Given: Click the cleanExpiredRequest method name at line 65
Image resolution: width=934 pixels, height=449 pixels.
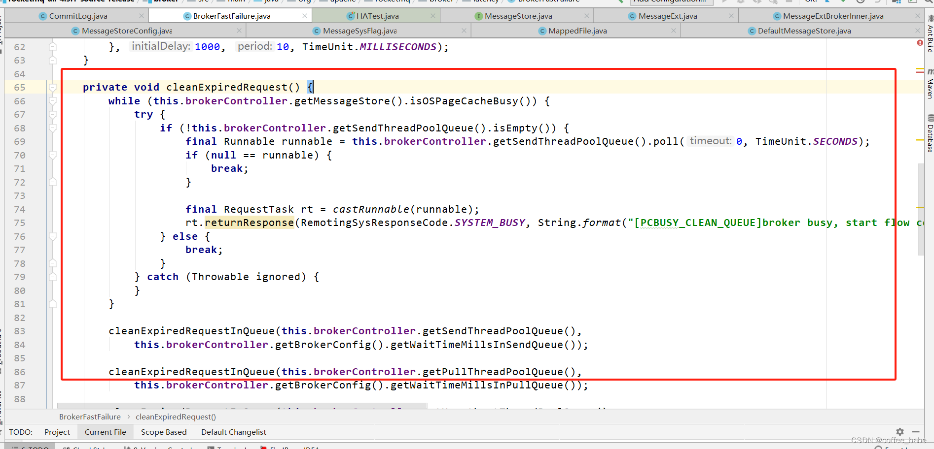Looking at the screenshot, I should click(x=227, y=87).
